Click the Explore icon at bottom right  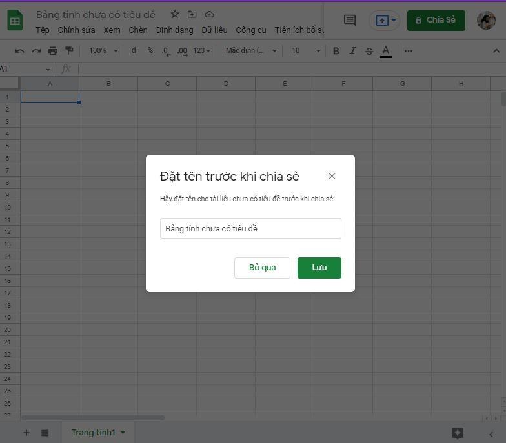click(457, 433)
